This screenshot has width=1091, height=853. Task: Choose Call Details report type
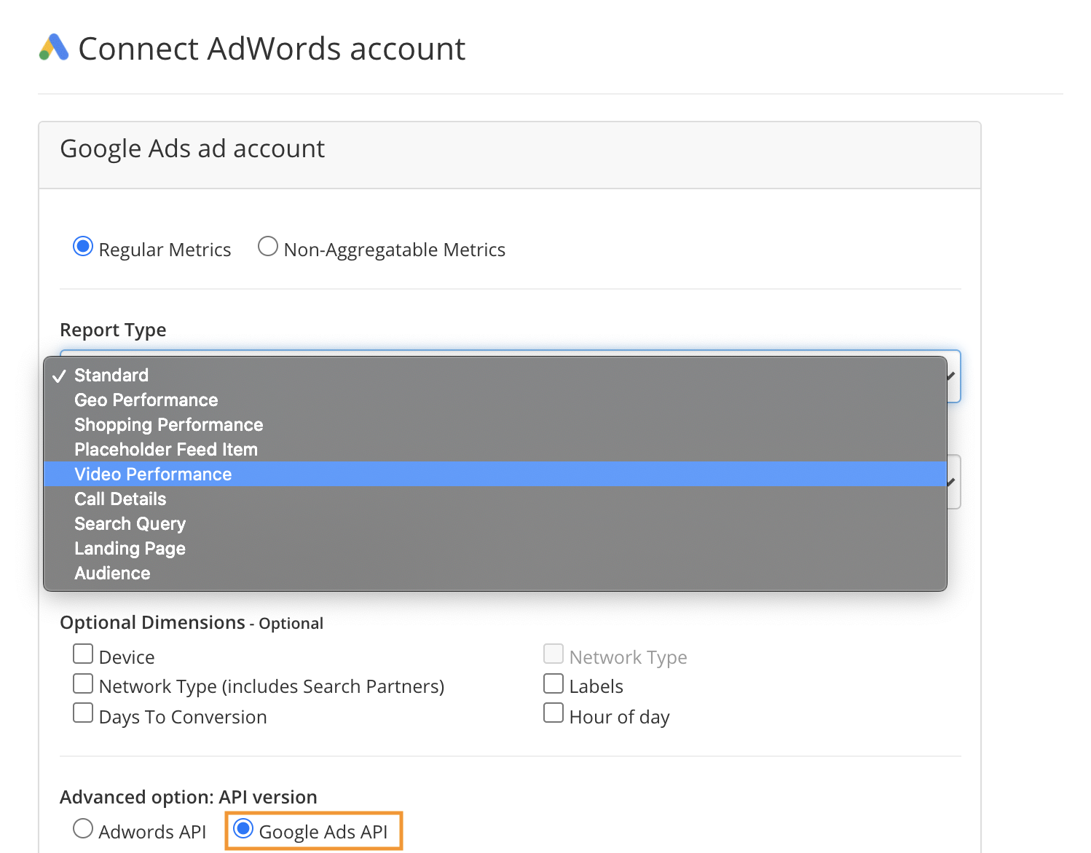[495, 499]
